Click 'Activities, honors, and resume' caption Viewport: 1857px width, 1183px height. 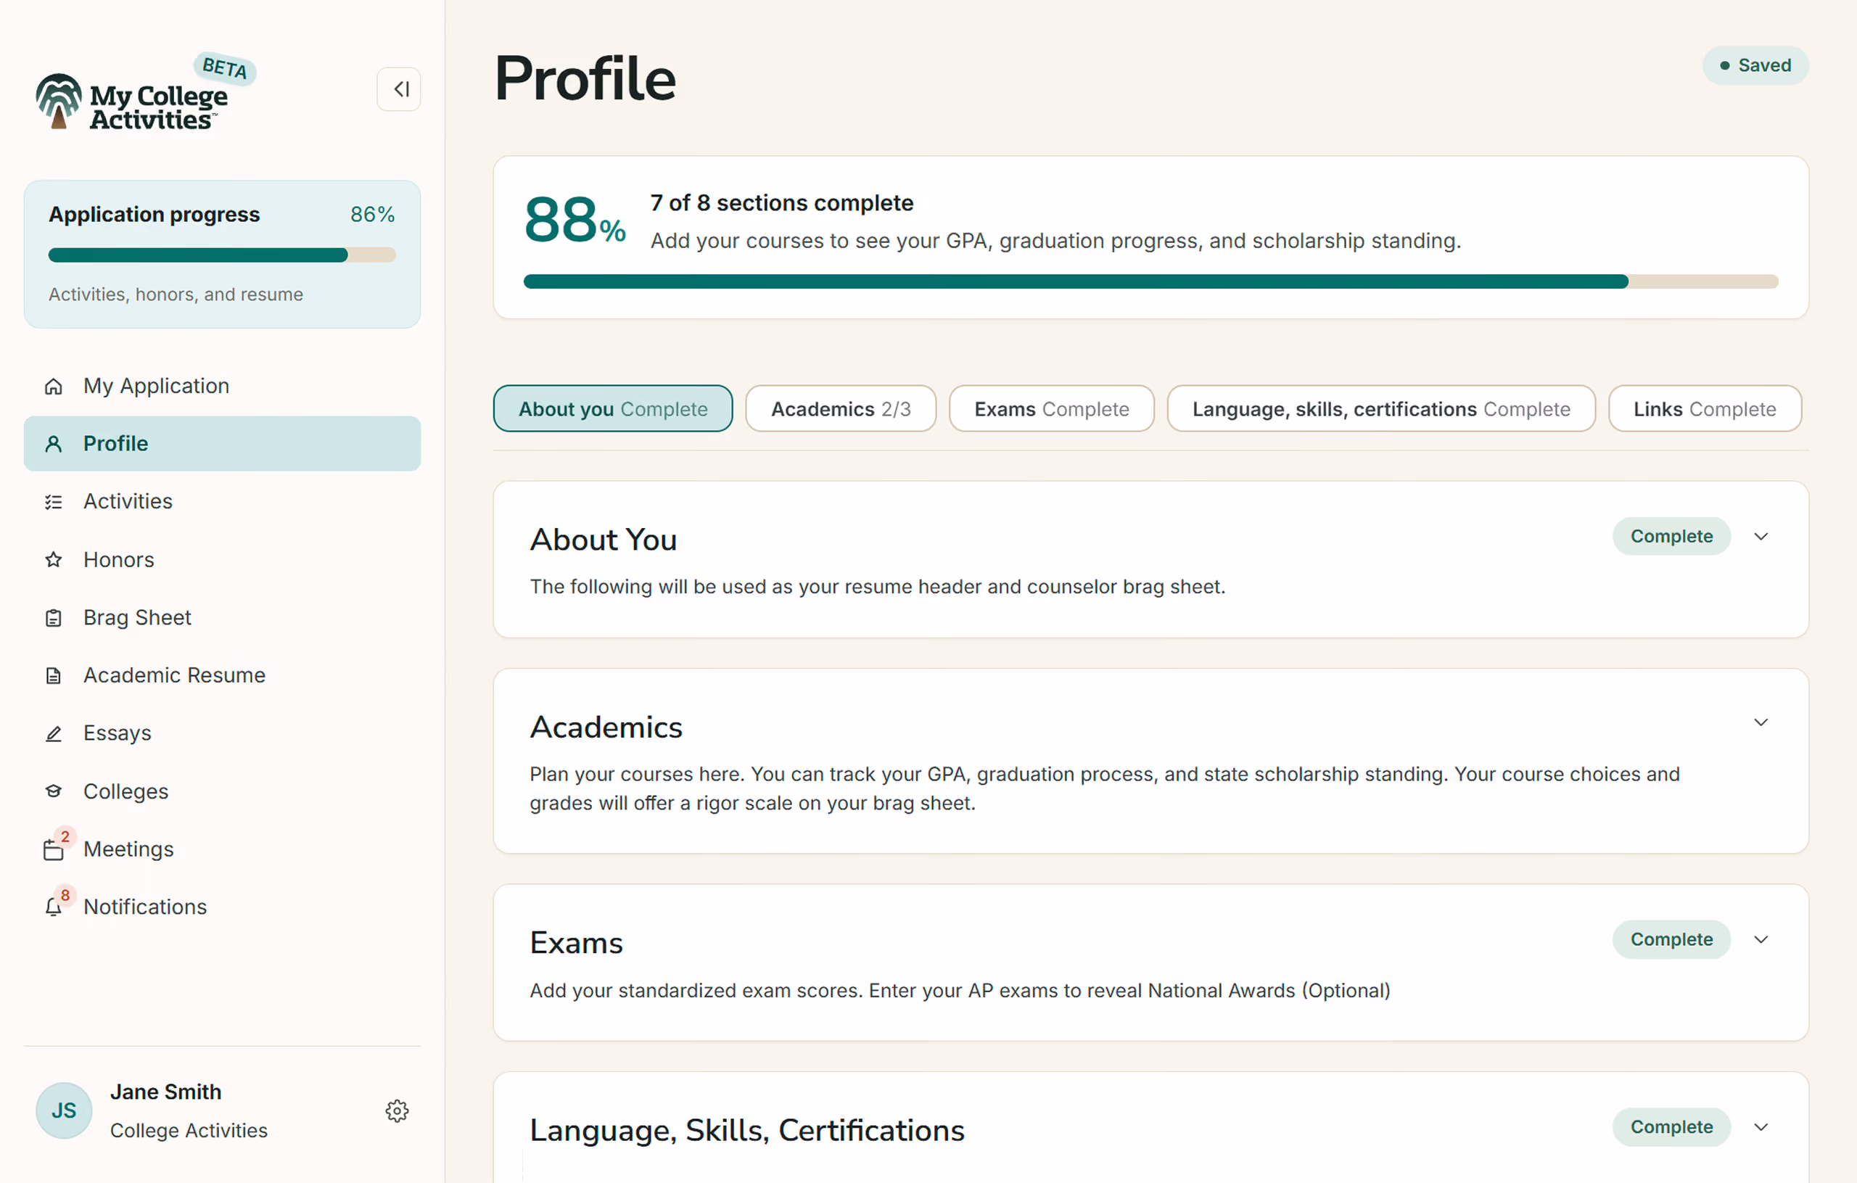click(176, 294)
